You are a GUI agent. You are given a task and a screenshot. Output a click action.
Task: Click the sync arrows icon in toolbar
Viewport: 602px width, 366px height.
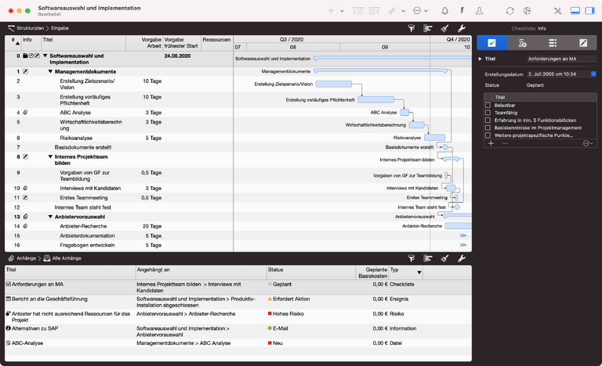tap(510, 11)
